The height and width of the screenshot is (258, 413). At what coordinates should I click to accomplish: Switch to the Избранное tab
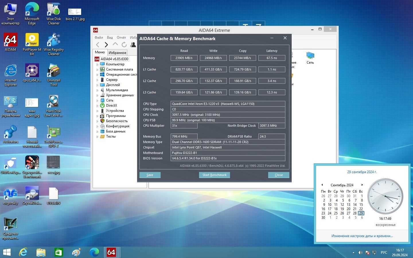[117, 53]
